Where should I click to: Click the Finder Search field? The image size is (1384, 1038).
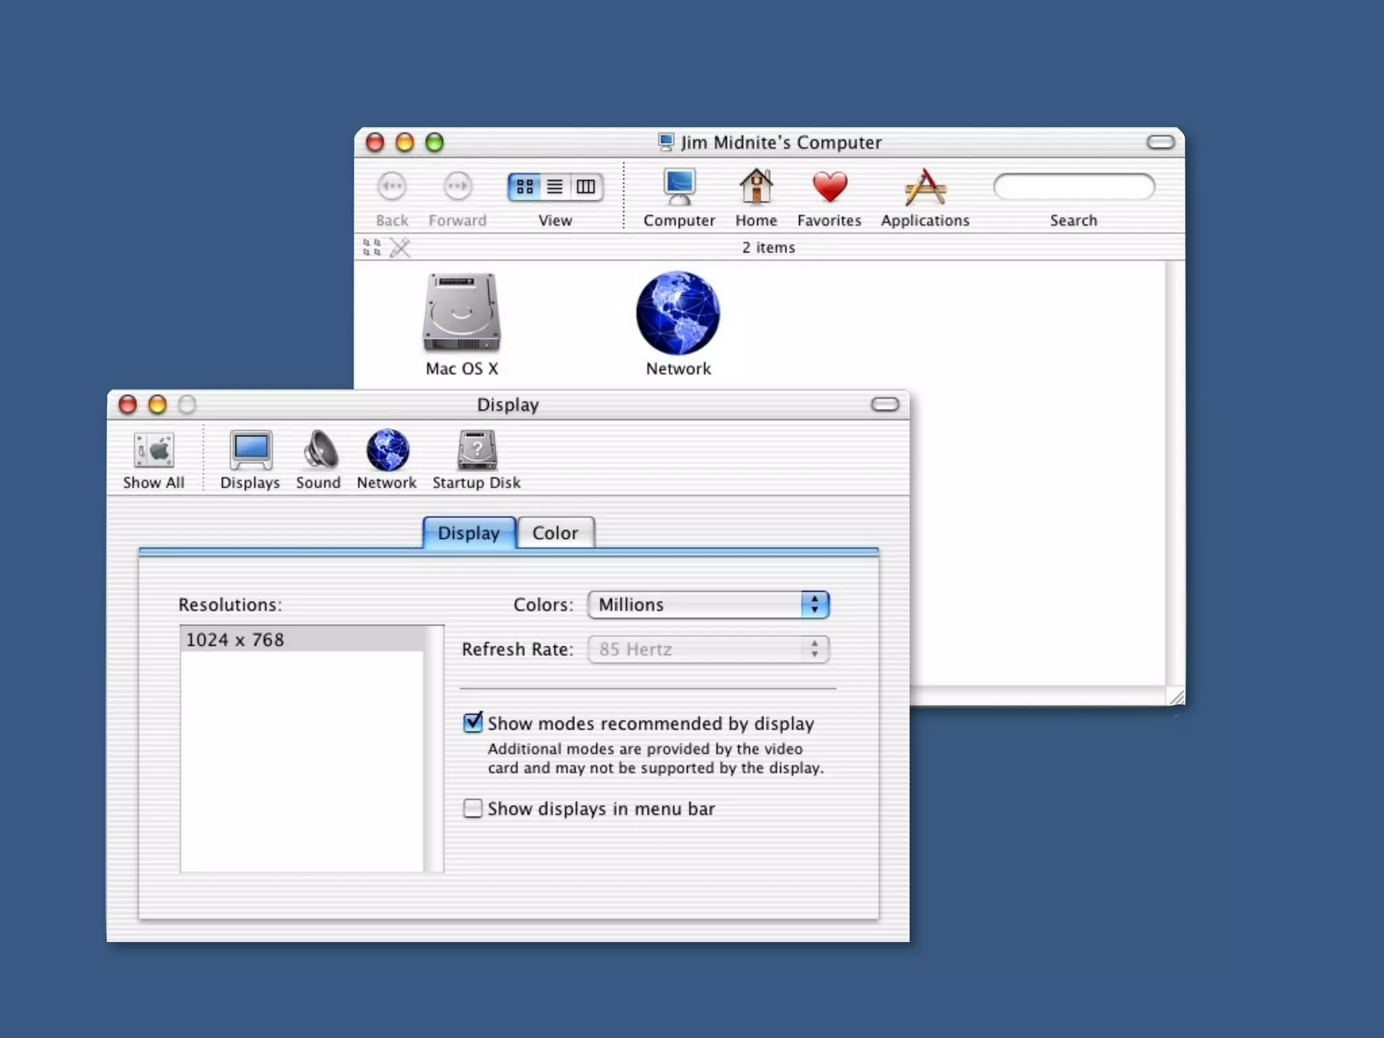1073,187
